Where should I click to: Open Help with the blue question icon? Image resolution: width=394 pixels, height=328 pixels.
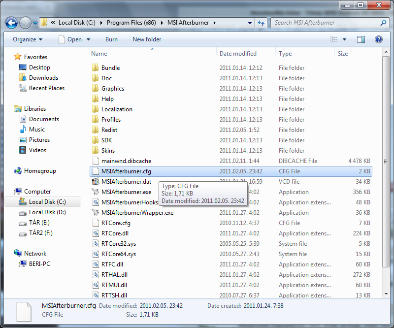pyautogui.click(x=379, y=39)
